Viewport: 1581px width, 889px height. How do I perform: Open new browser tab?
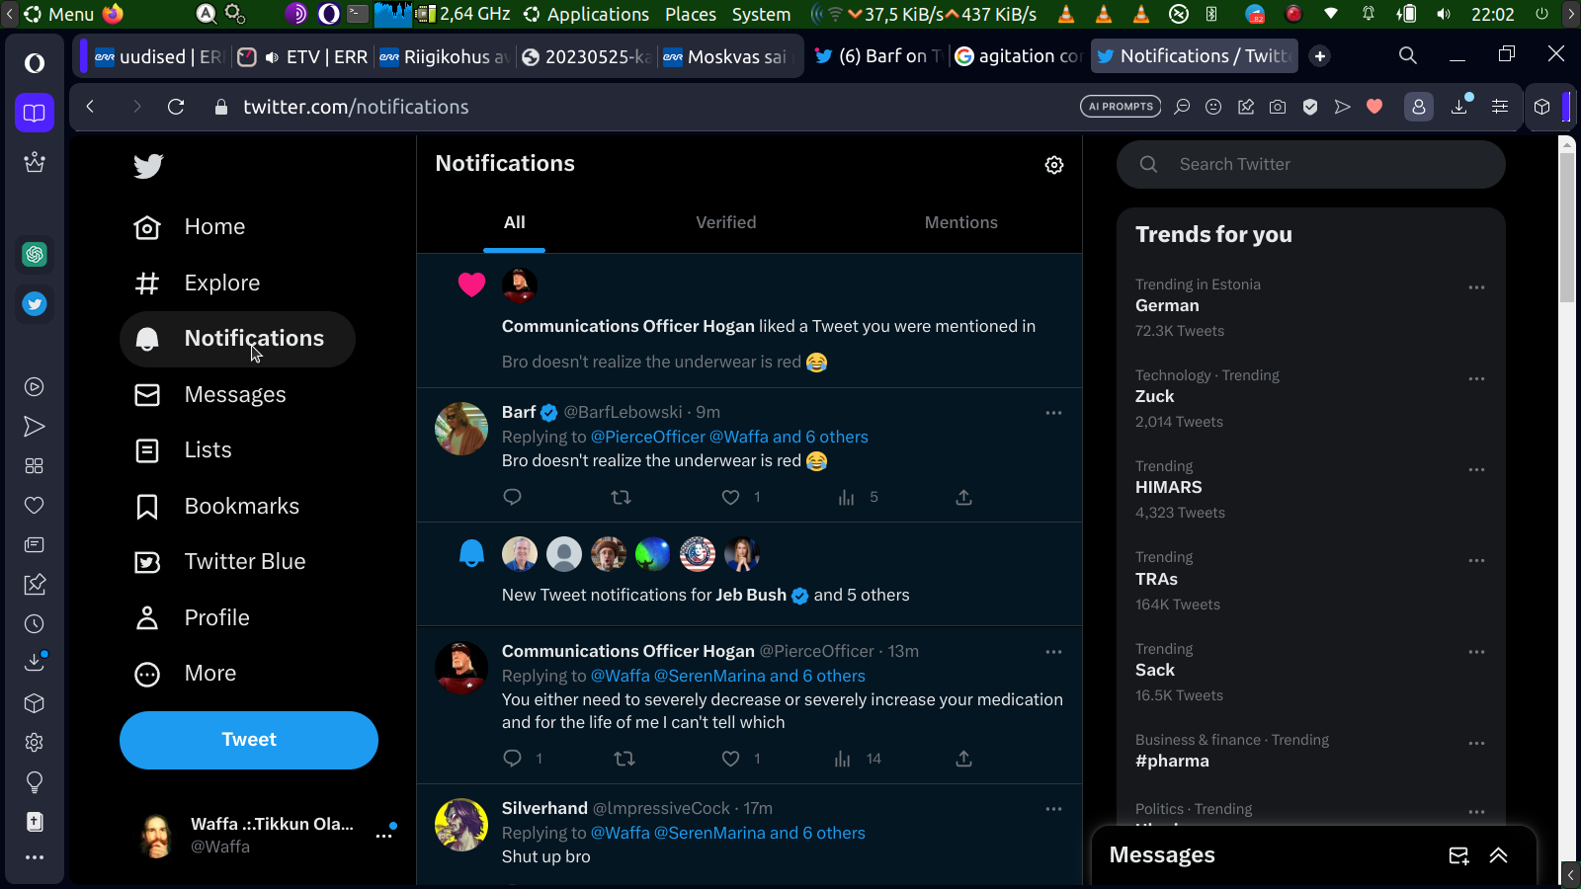tap(1320, 56)
